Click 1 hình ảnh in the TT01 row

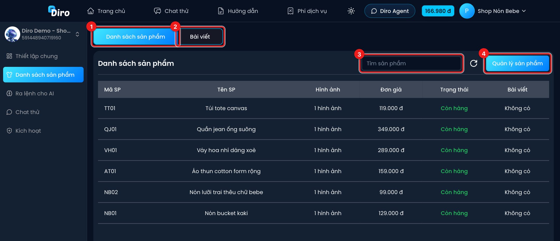[x=328, y=108]
